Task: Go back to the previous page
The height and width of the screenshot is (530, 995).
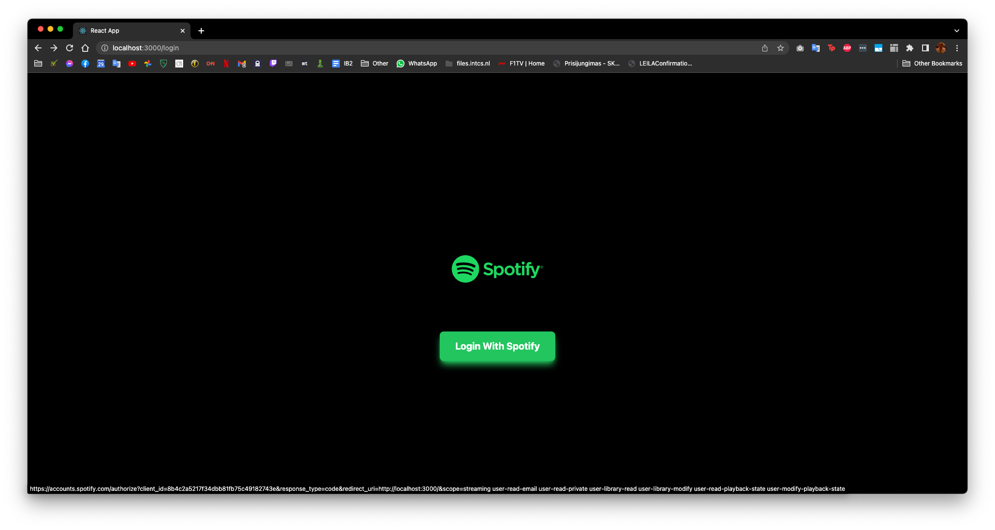Action: coord(38,48)
